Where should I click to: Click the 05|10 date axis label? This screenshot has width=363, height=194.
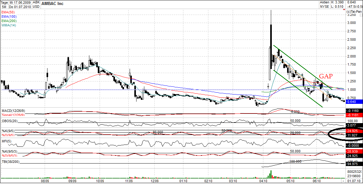point(291,181)
